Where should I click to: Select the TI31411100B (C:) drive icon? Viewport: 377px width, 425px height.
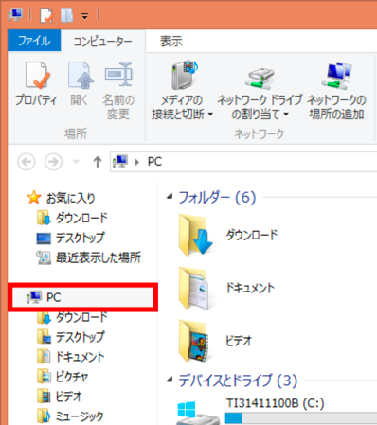click(x=197, y=413)
